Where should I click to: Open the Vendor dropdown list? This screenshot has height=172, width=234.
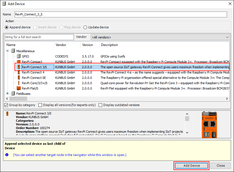point(160,37)
